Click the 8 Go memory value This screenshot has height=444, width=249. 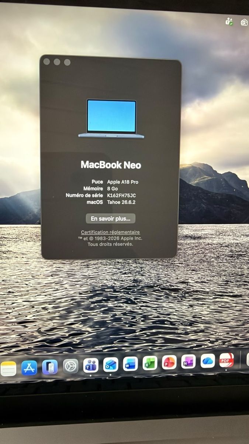click(113, 188)
